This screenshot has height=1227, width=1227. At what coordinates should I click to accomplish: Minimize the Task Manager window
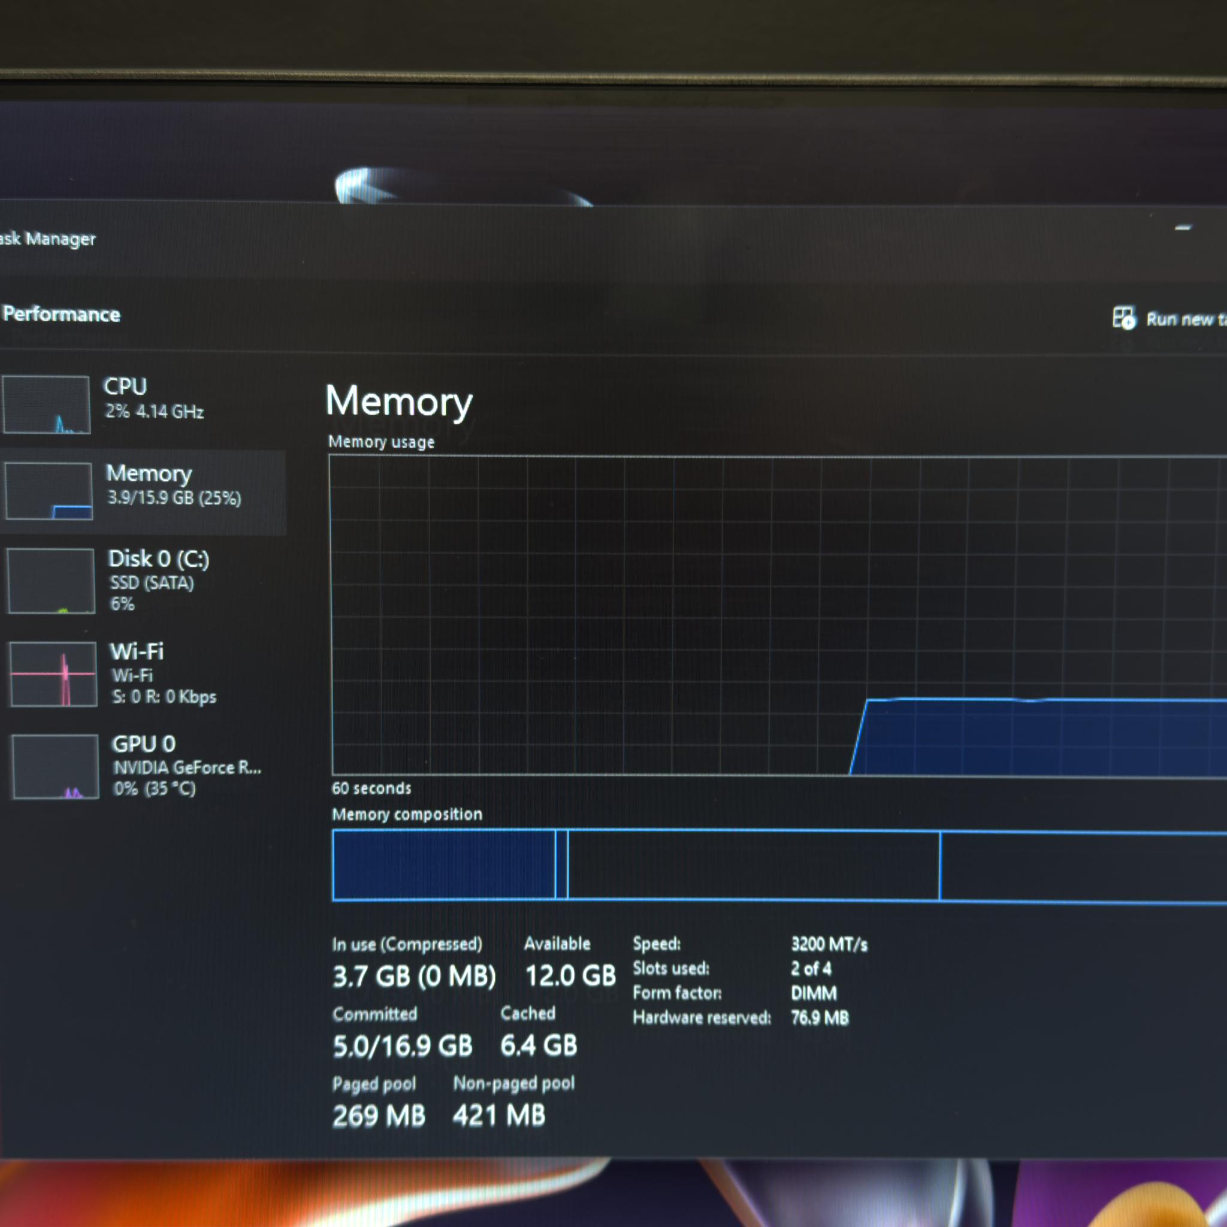[1183, 227]
